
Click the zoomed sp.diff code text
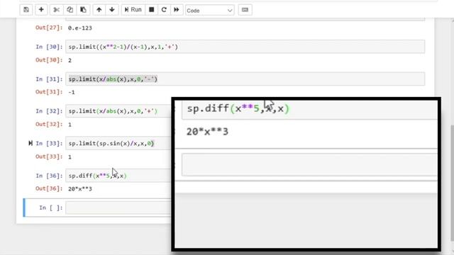pyautogui.click(x=238, y=108)
